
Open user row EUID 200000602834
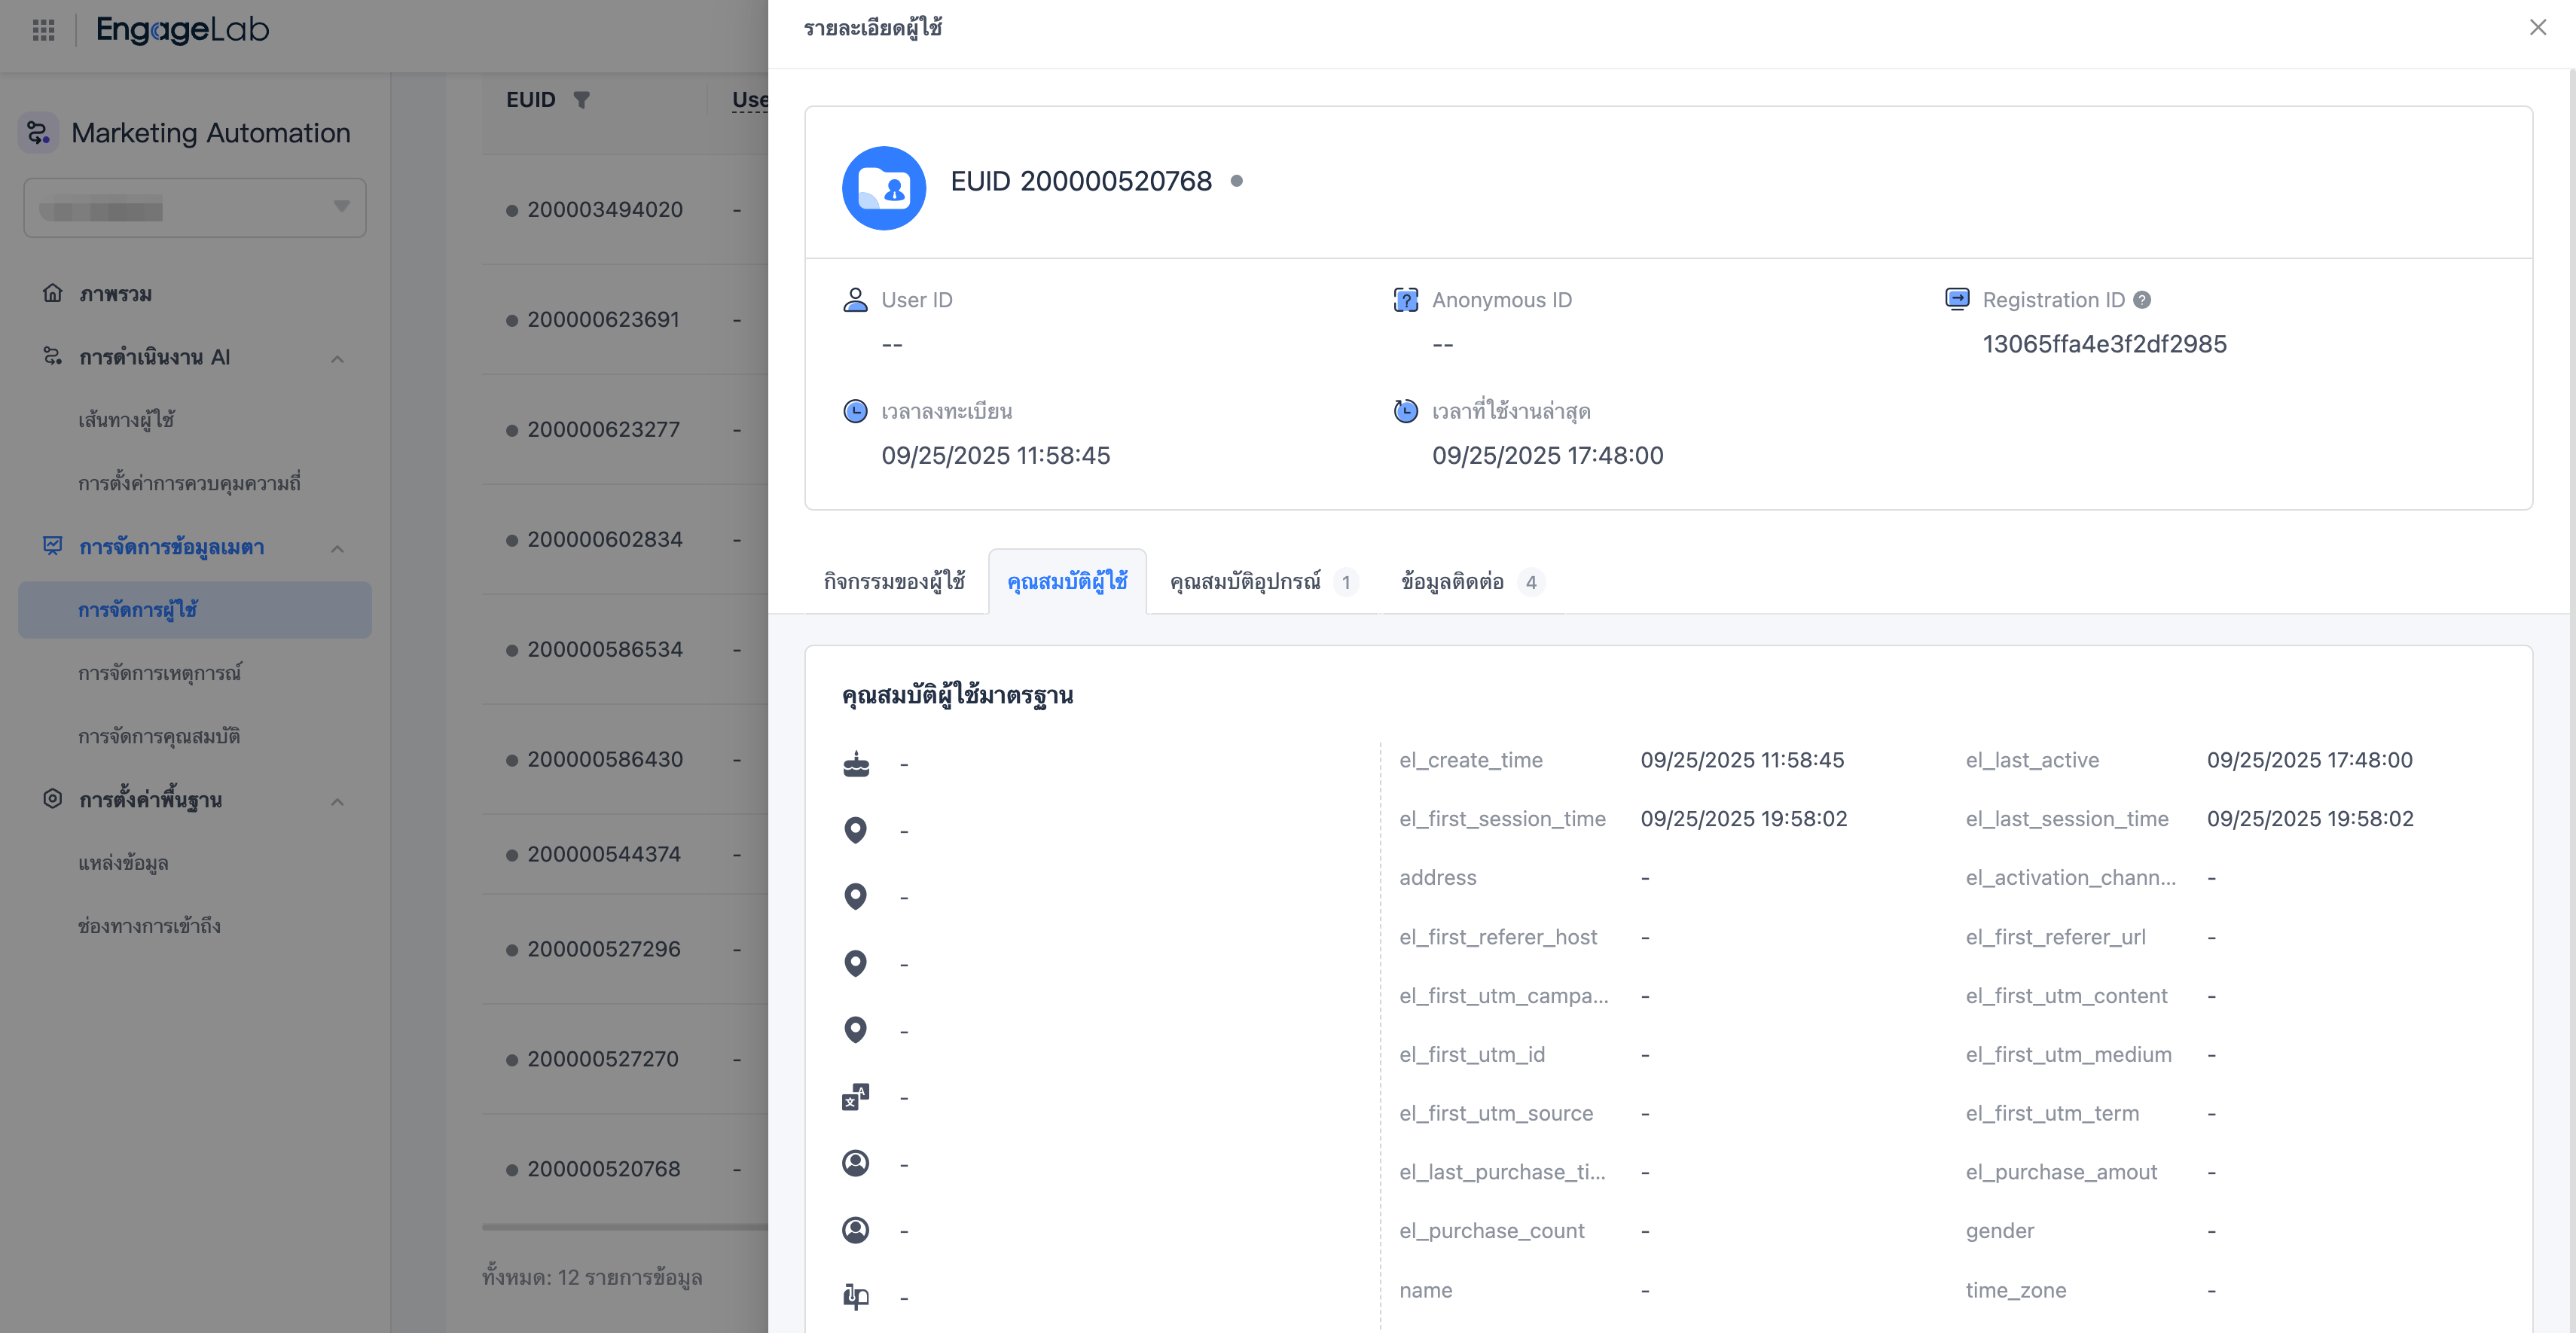[605, 540]
